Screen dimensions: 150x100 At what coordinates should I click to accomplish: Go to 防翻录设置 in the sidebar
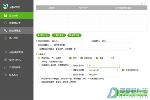17,23
